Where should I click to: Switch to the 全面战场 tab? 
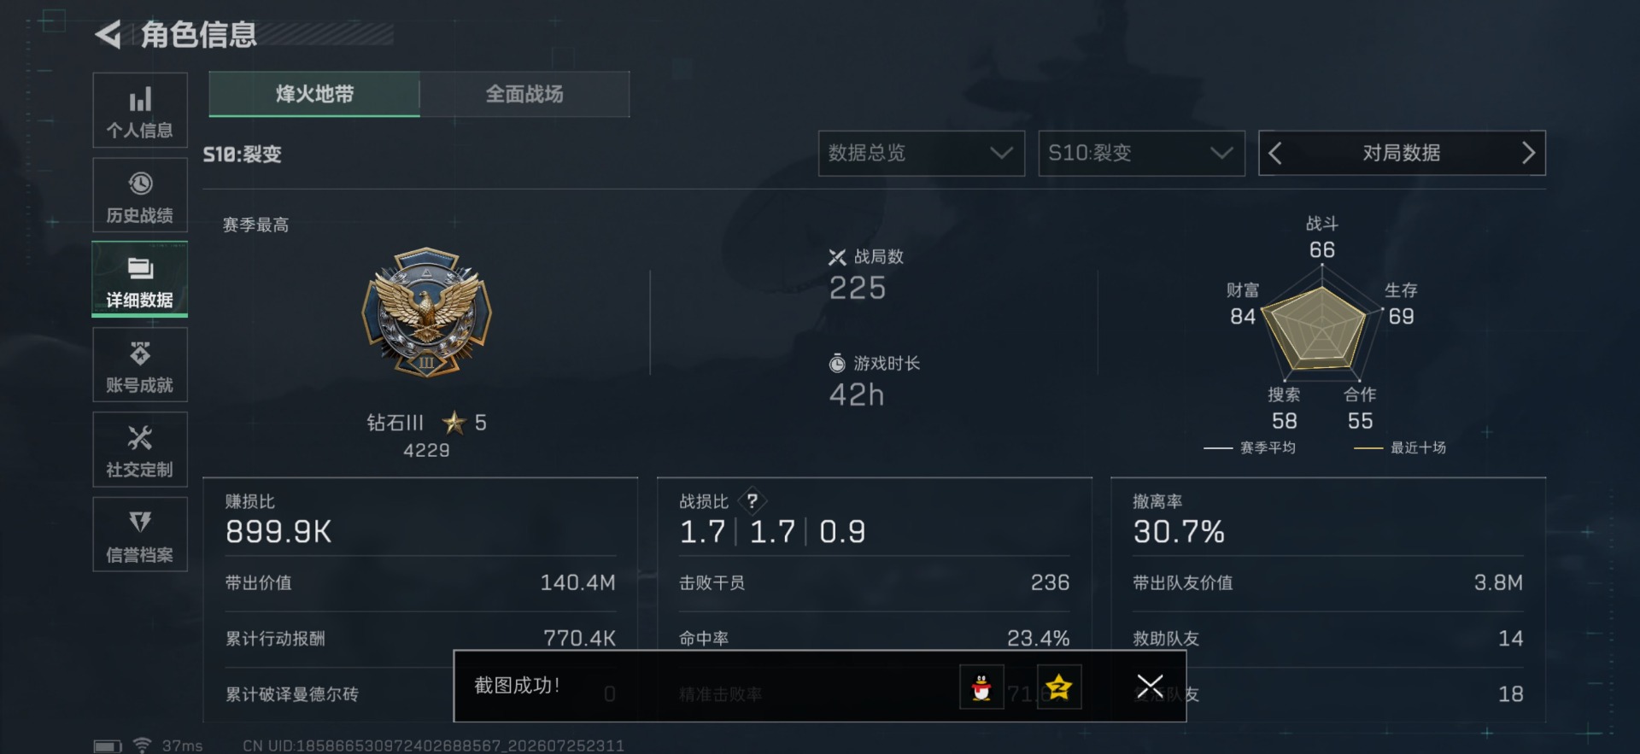[524, 94]
